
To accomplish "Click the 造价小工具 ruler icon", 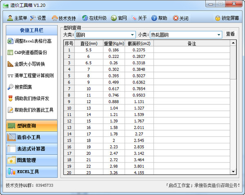I will click(11, 137).
